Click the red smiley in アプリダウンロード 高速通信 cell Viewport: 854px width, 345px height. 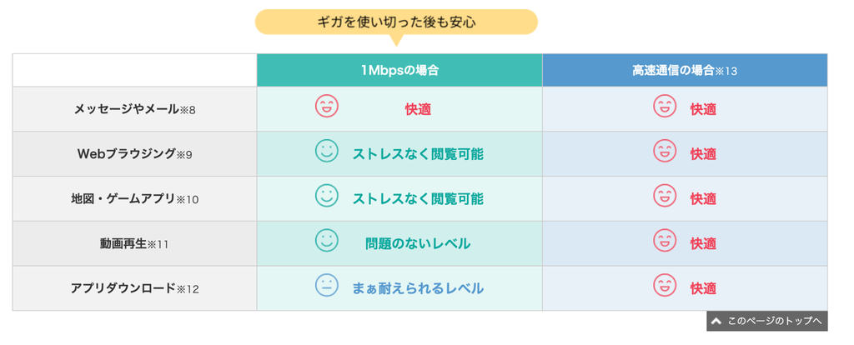pyautogui.click(x=665, y=285)
